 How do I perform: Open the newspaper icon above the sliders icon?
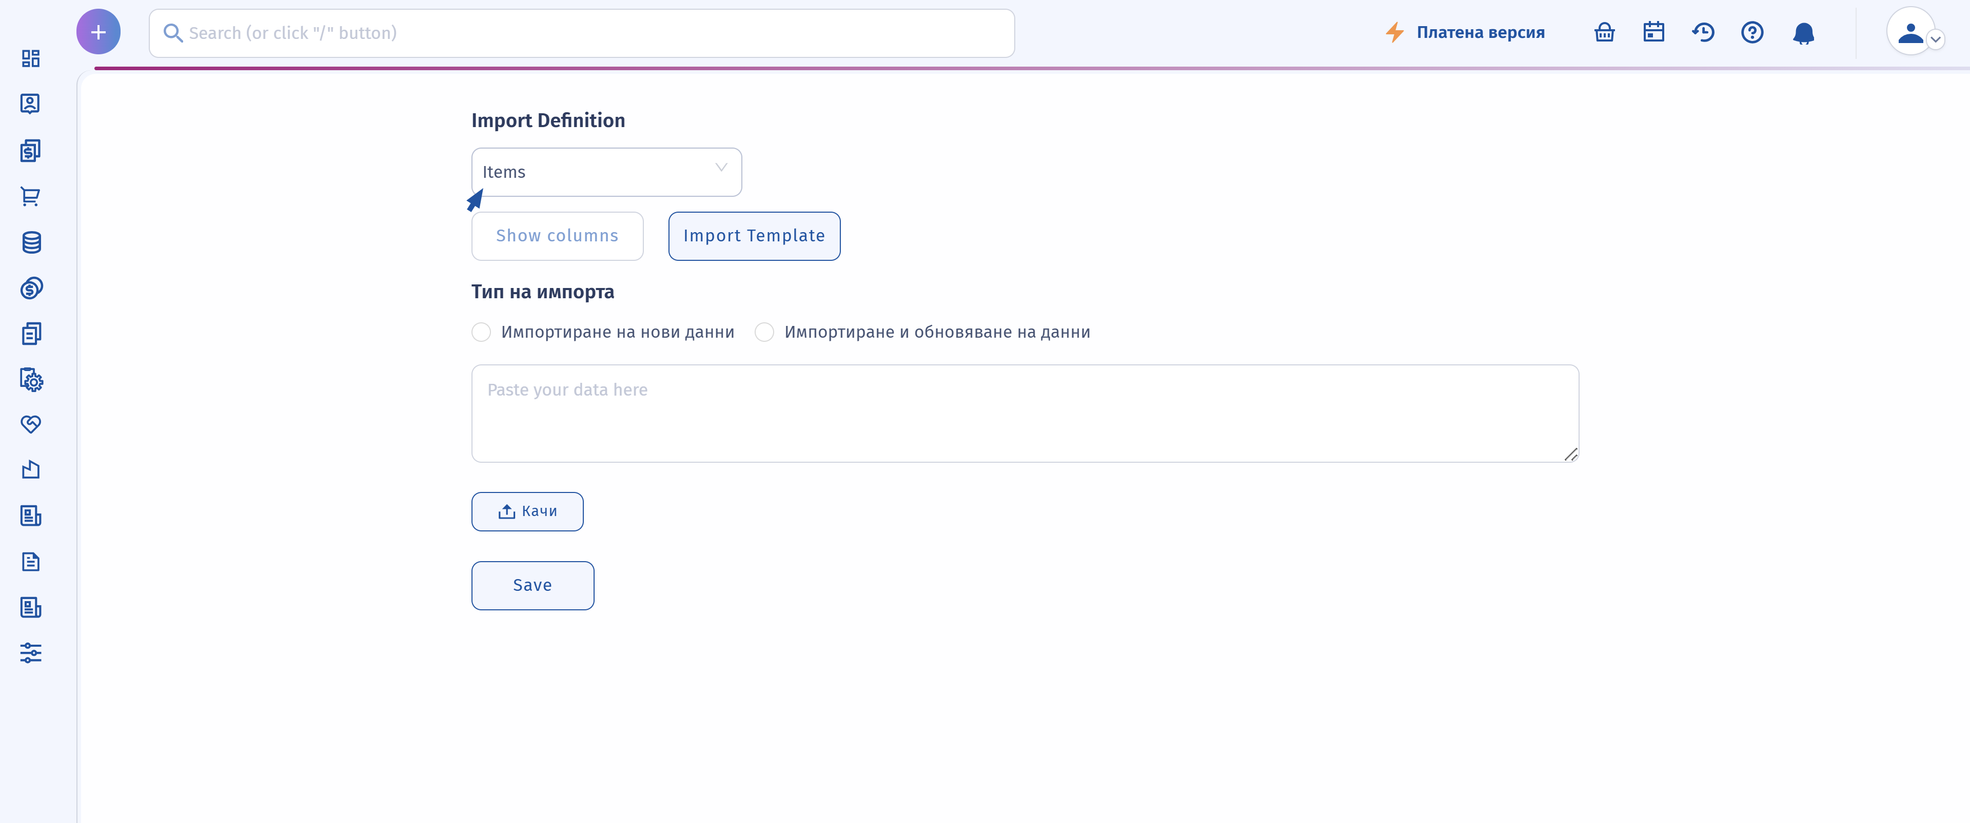point(31,607)
